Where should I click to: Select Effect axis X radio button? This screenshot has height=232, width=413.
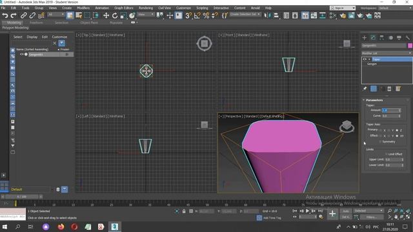coord(381,136)
